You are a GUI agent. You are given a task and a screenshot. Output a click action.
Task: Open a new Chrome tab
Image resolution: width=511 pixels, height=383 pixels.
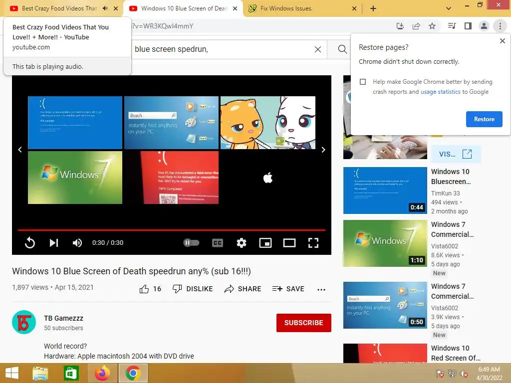pos(373,8)
